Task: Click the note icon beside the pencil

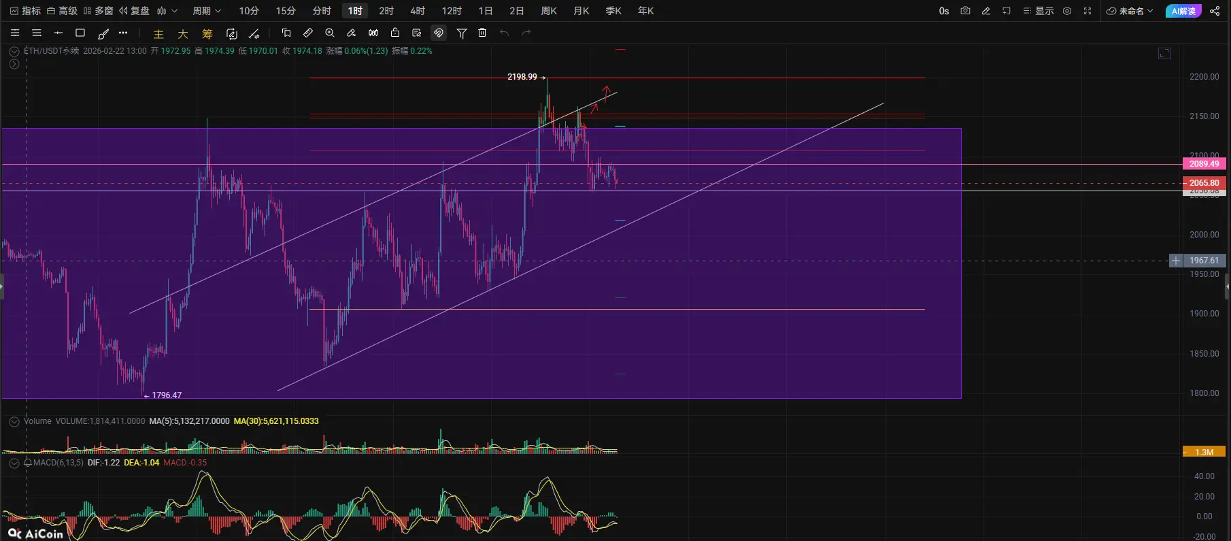Action: point(1007,11)
